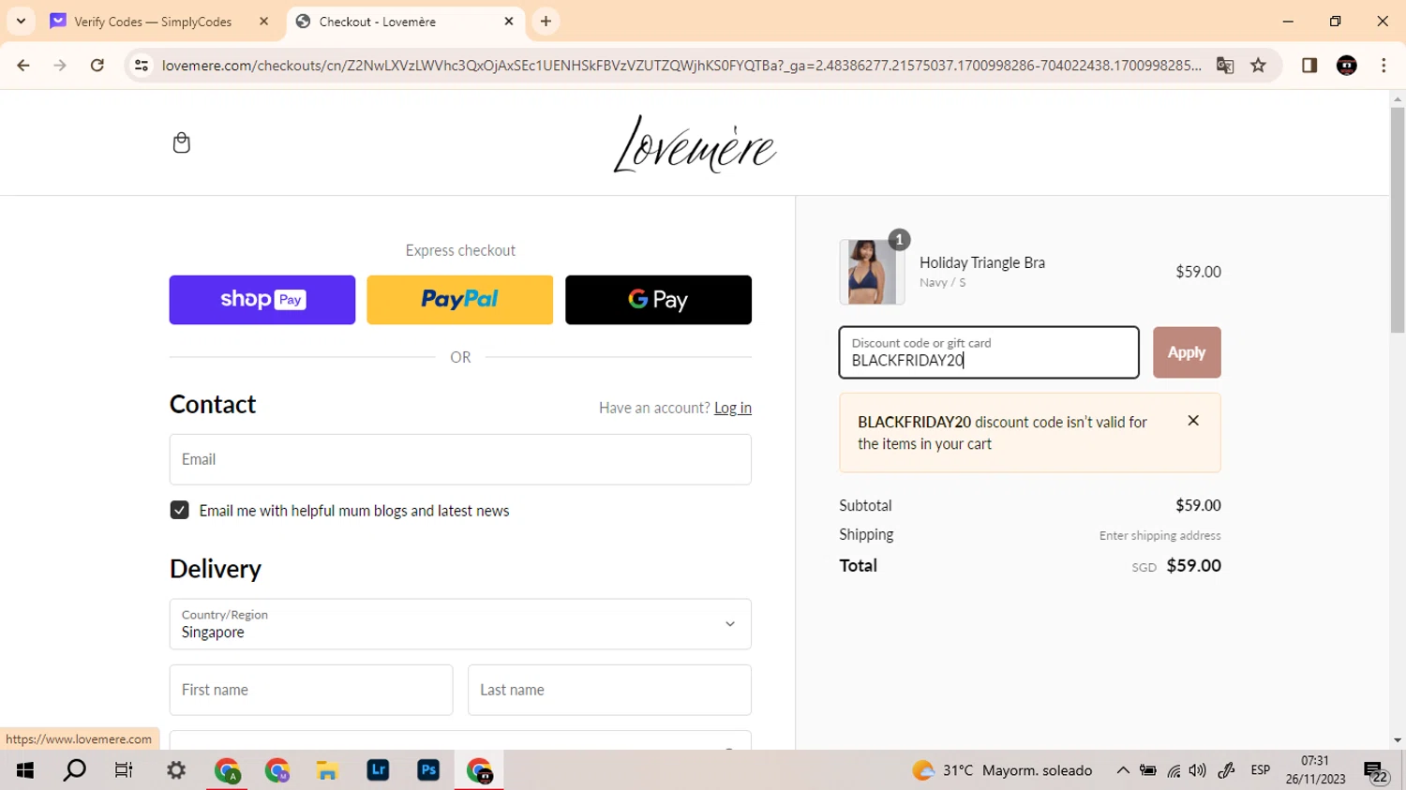The height and width of the screenshot is (790, 1406).
Task: Open the second Chrome taskbar icon
Action: coord(277,770)
